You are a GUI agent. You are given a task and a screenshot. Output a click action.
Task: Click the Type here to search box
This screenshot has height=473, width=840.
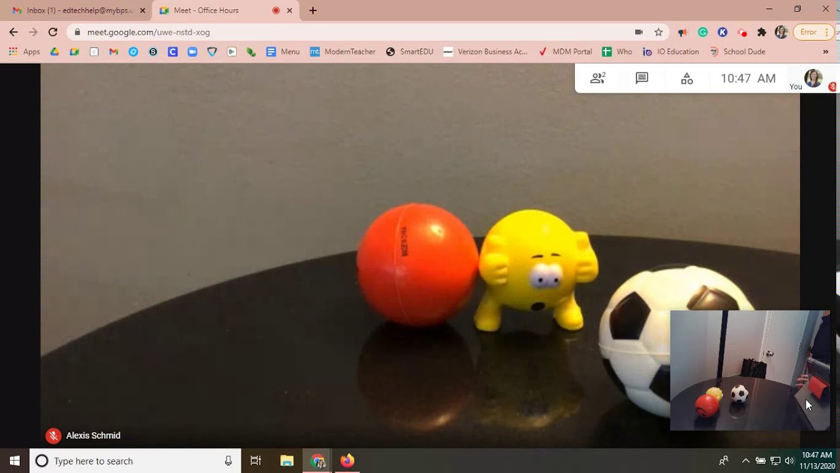136,461
